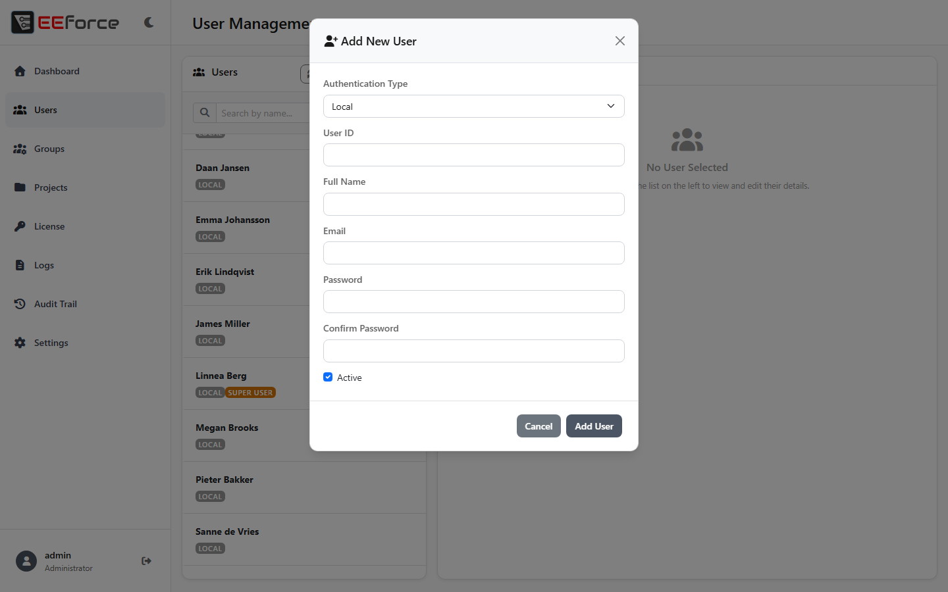This screenshot has width=948, height=592.
Task: Open the Settings menu item
Action: [x=85, y=343]
